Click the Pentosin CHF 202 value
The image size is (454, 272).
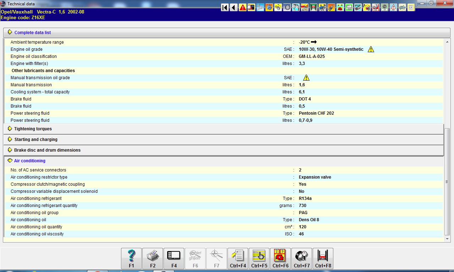pos(316,113)
